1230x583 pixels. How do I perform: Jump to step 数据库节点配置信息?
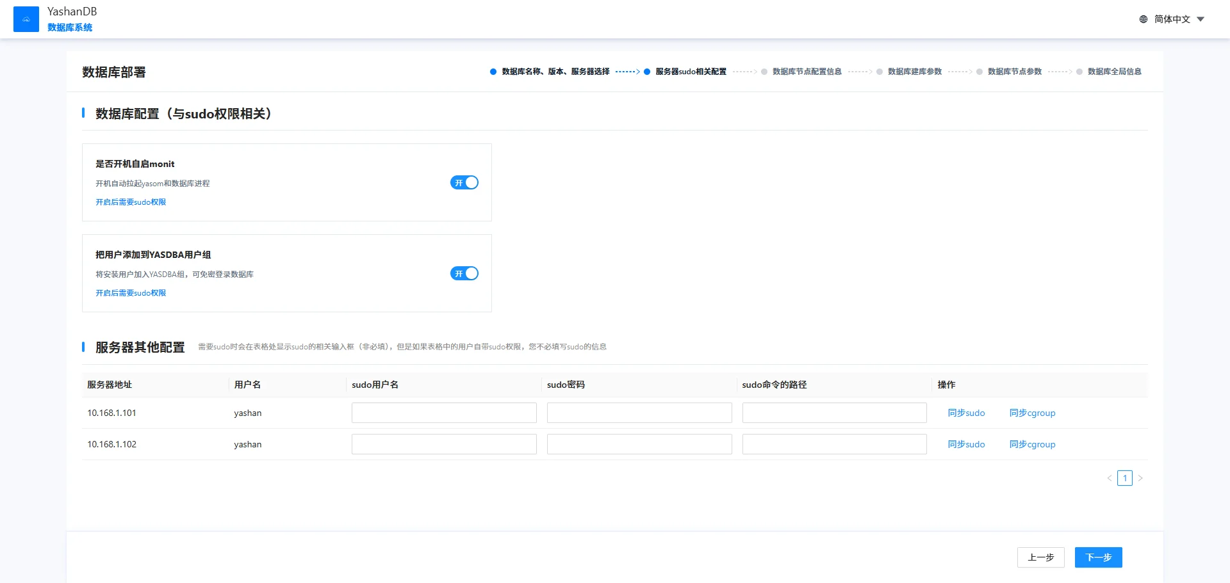click(807, 72)
